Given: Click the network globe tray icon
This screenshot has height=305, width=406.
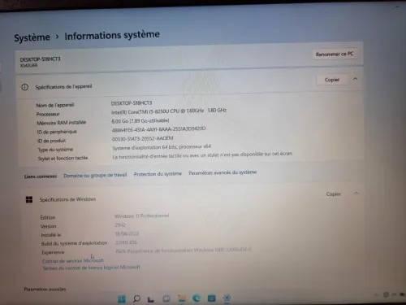Looking at the screenshot, I should (386, 294).
